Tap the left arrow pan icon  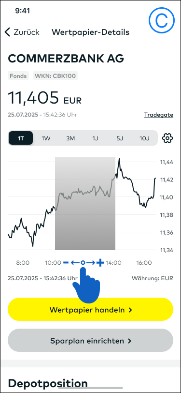pyautogui.click(x=75, y=263)
